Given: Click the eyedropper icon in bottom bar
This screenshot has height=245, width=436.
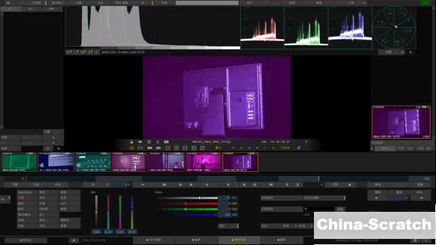Looking at the screenshot, I should click(x=74, y=240).
